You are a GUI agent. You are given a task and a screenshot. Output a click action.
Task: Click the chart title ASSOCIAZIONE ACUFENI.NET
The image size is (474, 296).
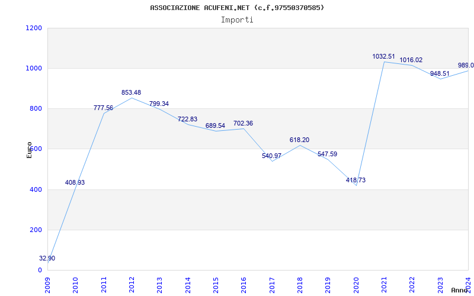point(237,8)
